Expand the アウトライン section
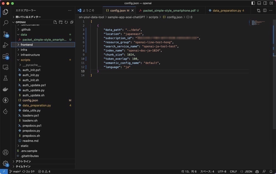The height and width of the screenshot is (174, 276). tap(23, 161)
